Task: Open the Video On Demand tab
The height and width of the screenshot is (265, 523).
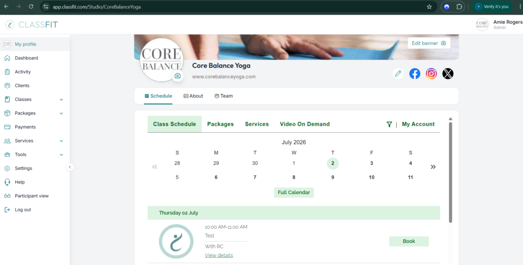Action: 304,124
